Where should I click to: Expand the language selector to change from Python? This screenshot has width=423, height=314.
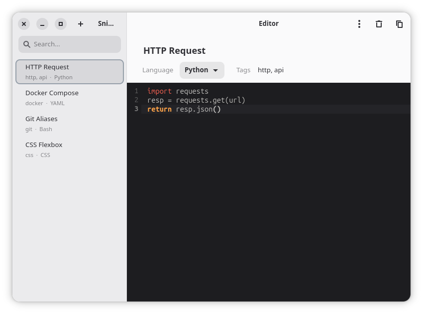(x=202, y=70)
